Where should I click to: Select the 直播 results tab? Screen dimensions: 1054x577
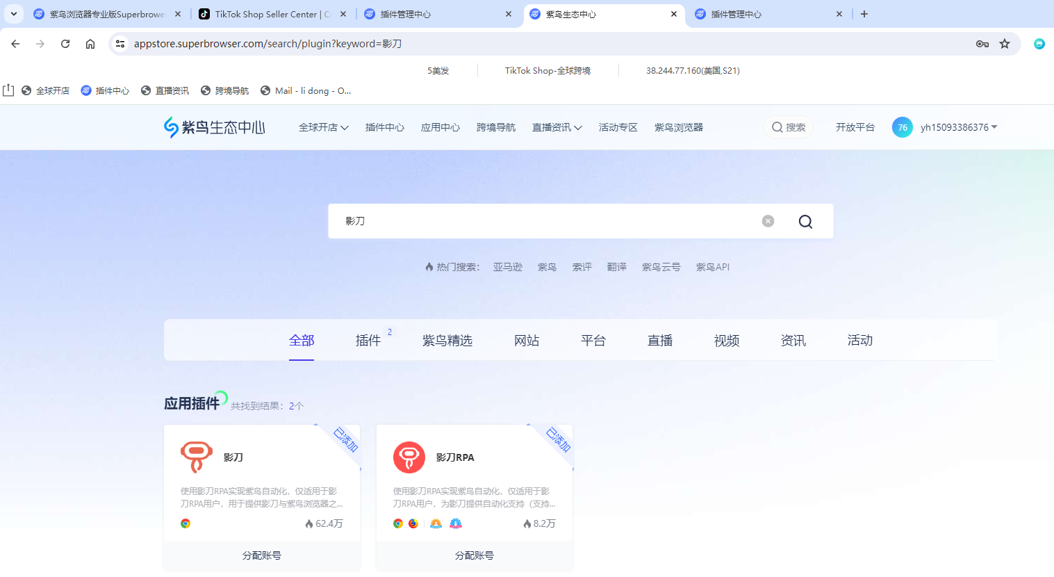(x=660, y=341)
